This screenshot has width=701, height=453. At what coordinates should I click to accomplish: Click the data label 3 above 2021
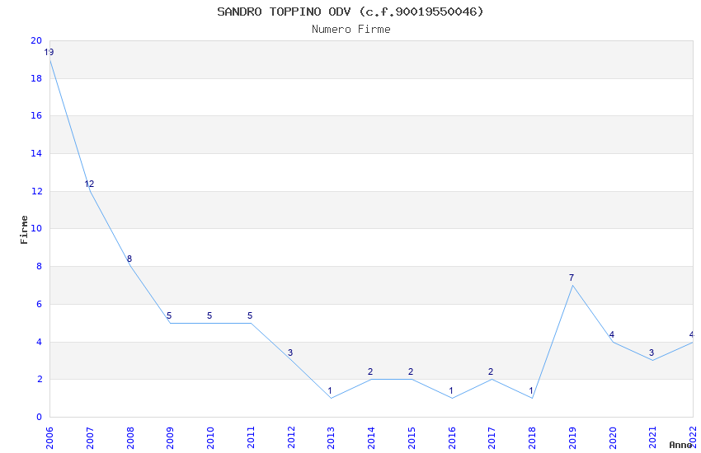tap(652, 353)
